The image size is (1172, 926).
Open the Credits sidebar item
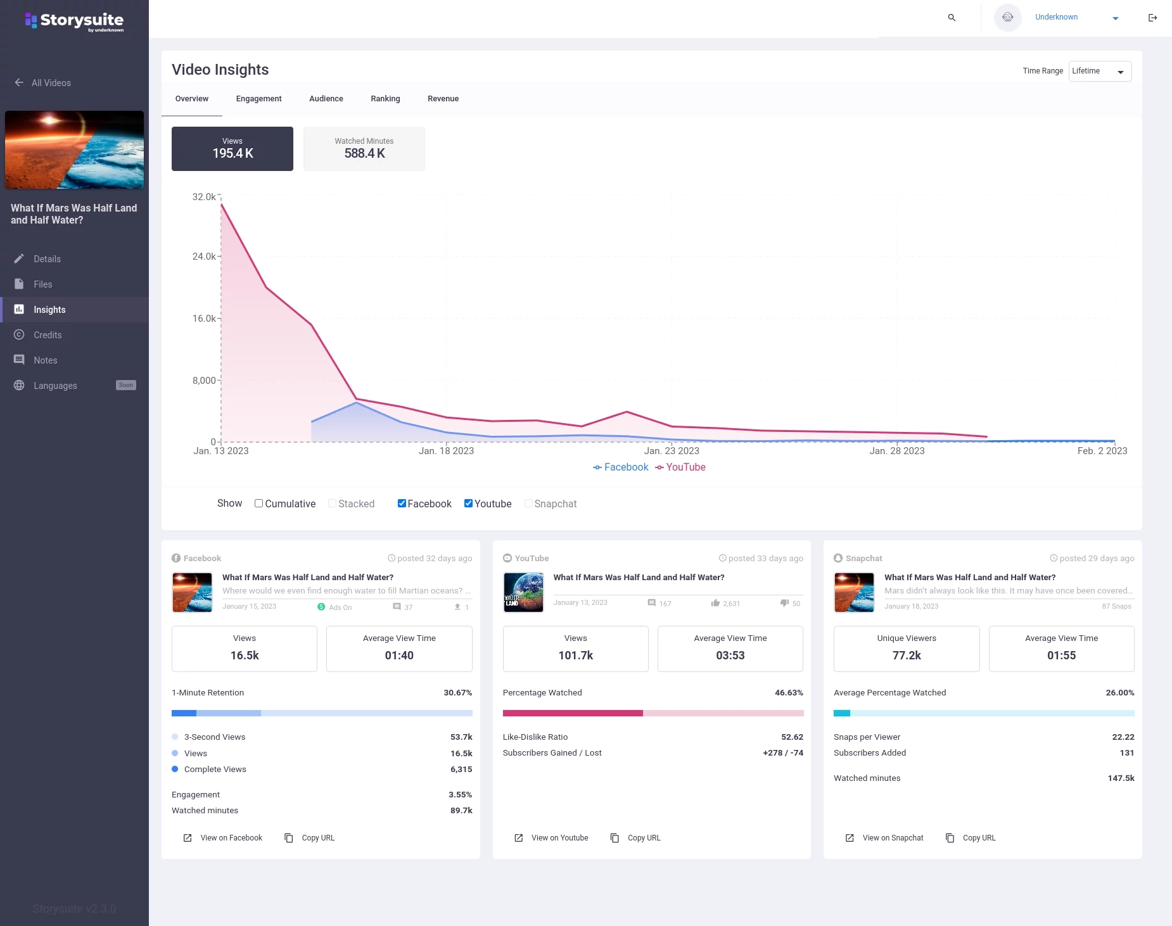click(x=74, y=334)
